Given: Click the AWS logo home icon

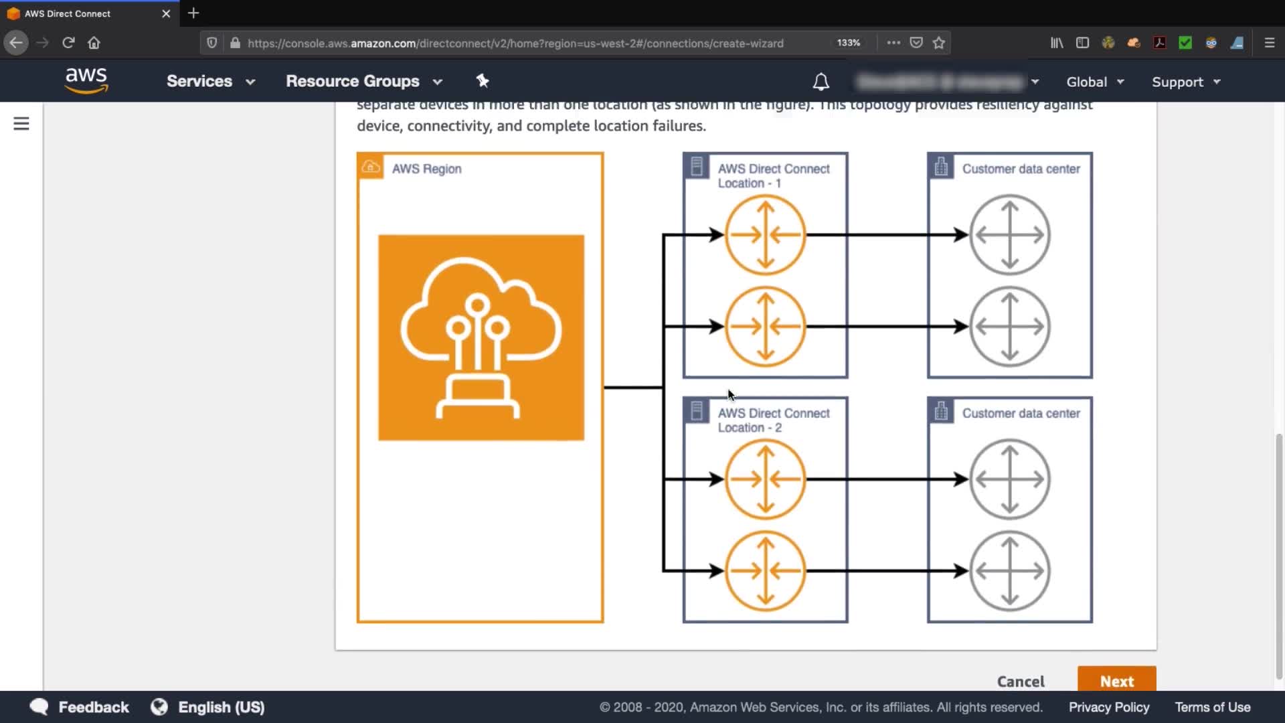Looking at the screenshot, I should pos(86,81).
